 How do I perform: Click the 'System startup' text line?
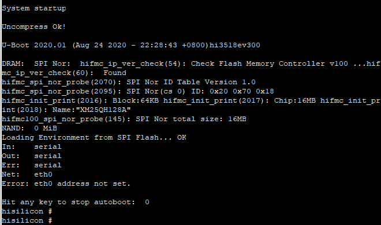click(x=34, y=8)
